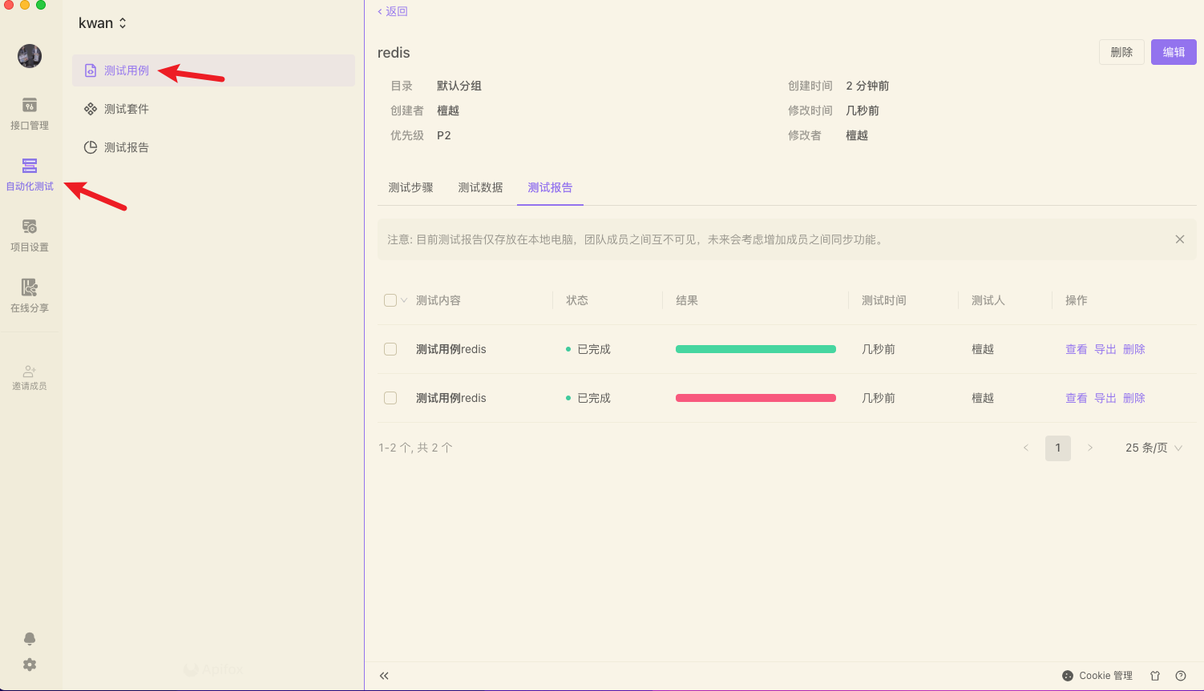Click the 返回 back link

(x=393, y=11)
